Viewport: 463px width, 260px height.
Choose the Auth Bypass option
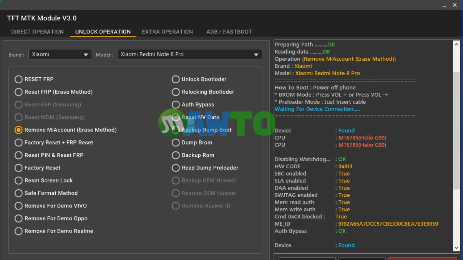[x=193, y=104]
